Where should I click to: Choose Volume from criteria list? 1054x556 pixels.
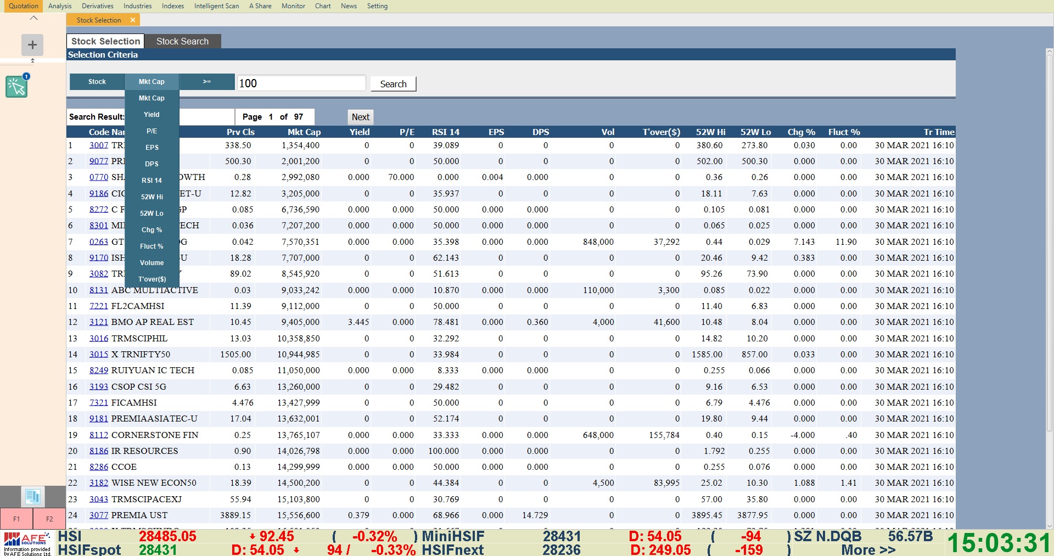[152, 263]
